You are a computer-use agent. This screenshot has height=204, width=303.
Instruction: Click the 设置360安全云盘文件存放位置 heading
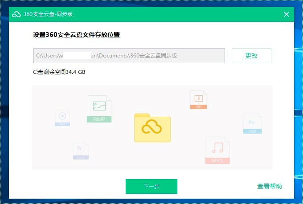[77, 35]
